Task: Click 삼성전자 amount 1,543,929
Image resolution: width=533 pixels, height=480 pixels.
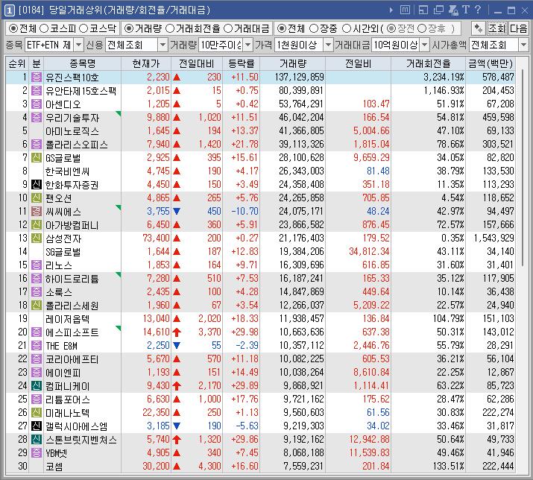Action: [494, 239]
